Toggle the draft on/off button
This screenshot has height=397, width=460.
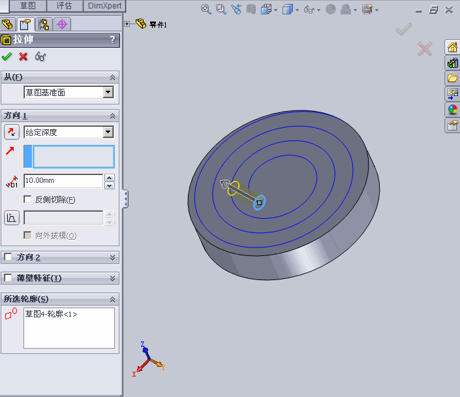12,217
